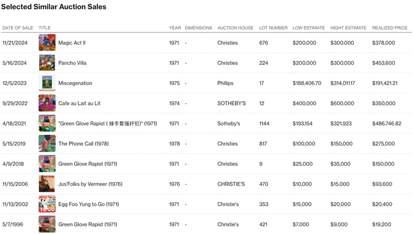Sort by the Lot Number column header
This screenshot has height=234, width=414.
point(273,28)
